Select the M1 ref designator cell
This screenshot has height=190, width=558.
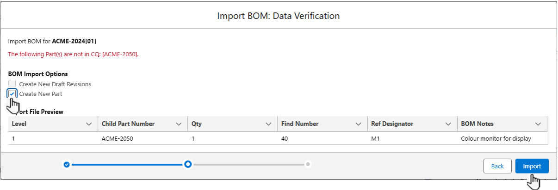[375, 138]
